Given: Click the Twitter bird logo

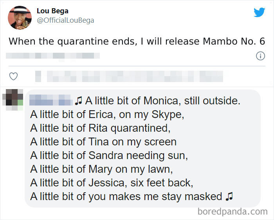Looking at the screenshot, I should tap(259, 12).
